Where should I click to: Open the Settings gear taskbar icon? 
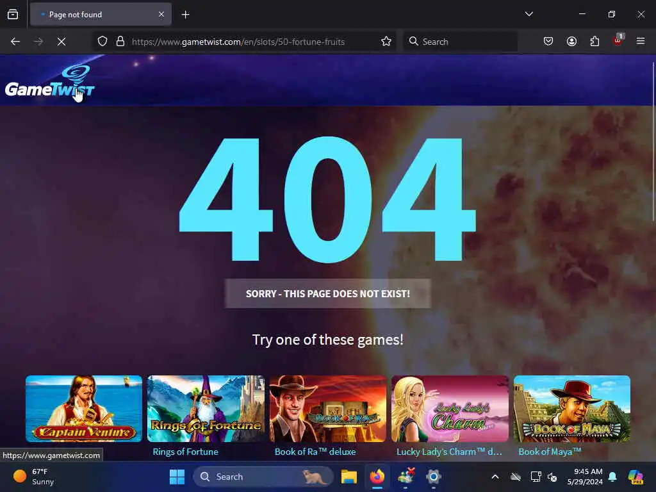[434, 477]
